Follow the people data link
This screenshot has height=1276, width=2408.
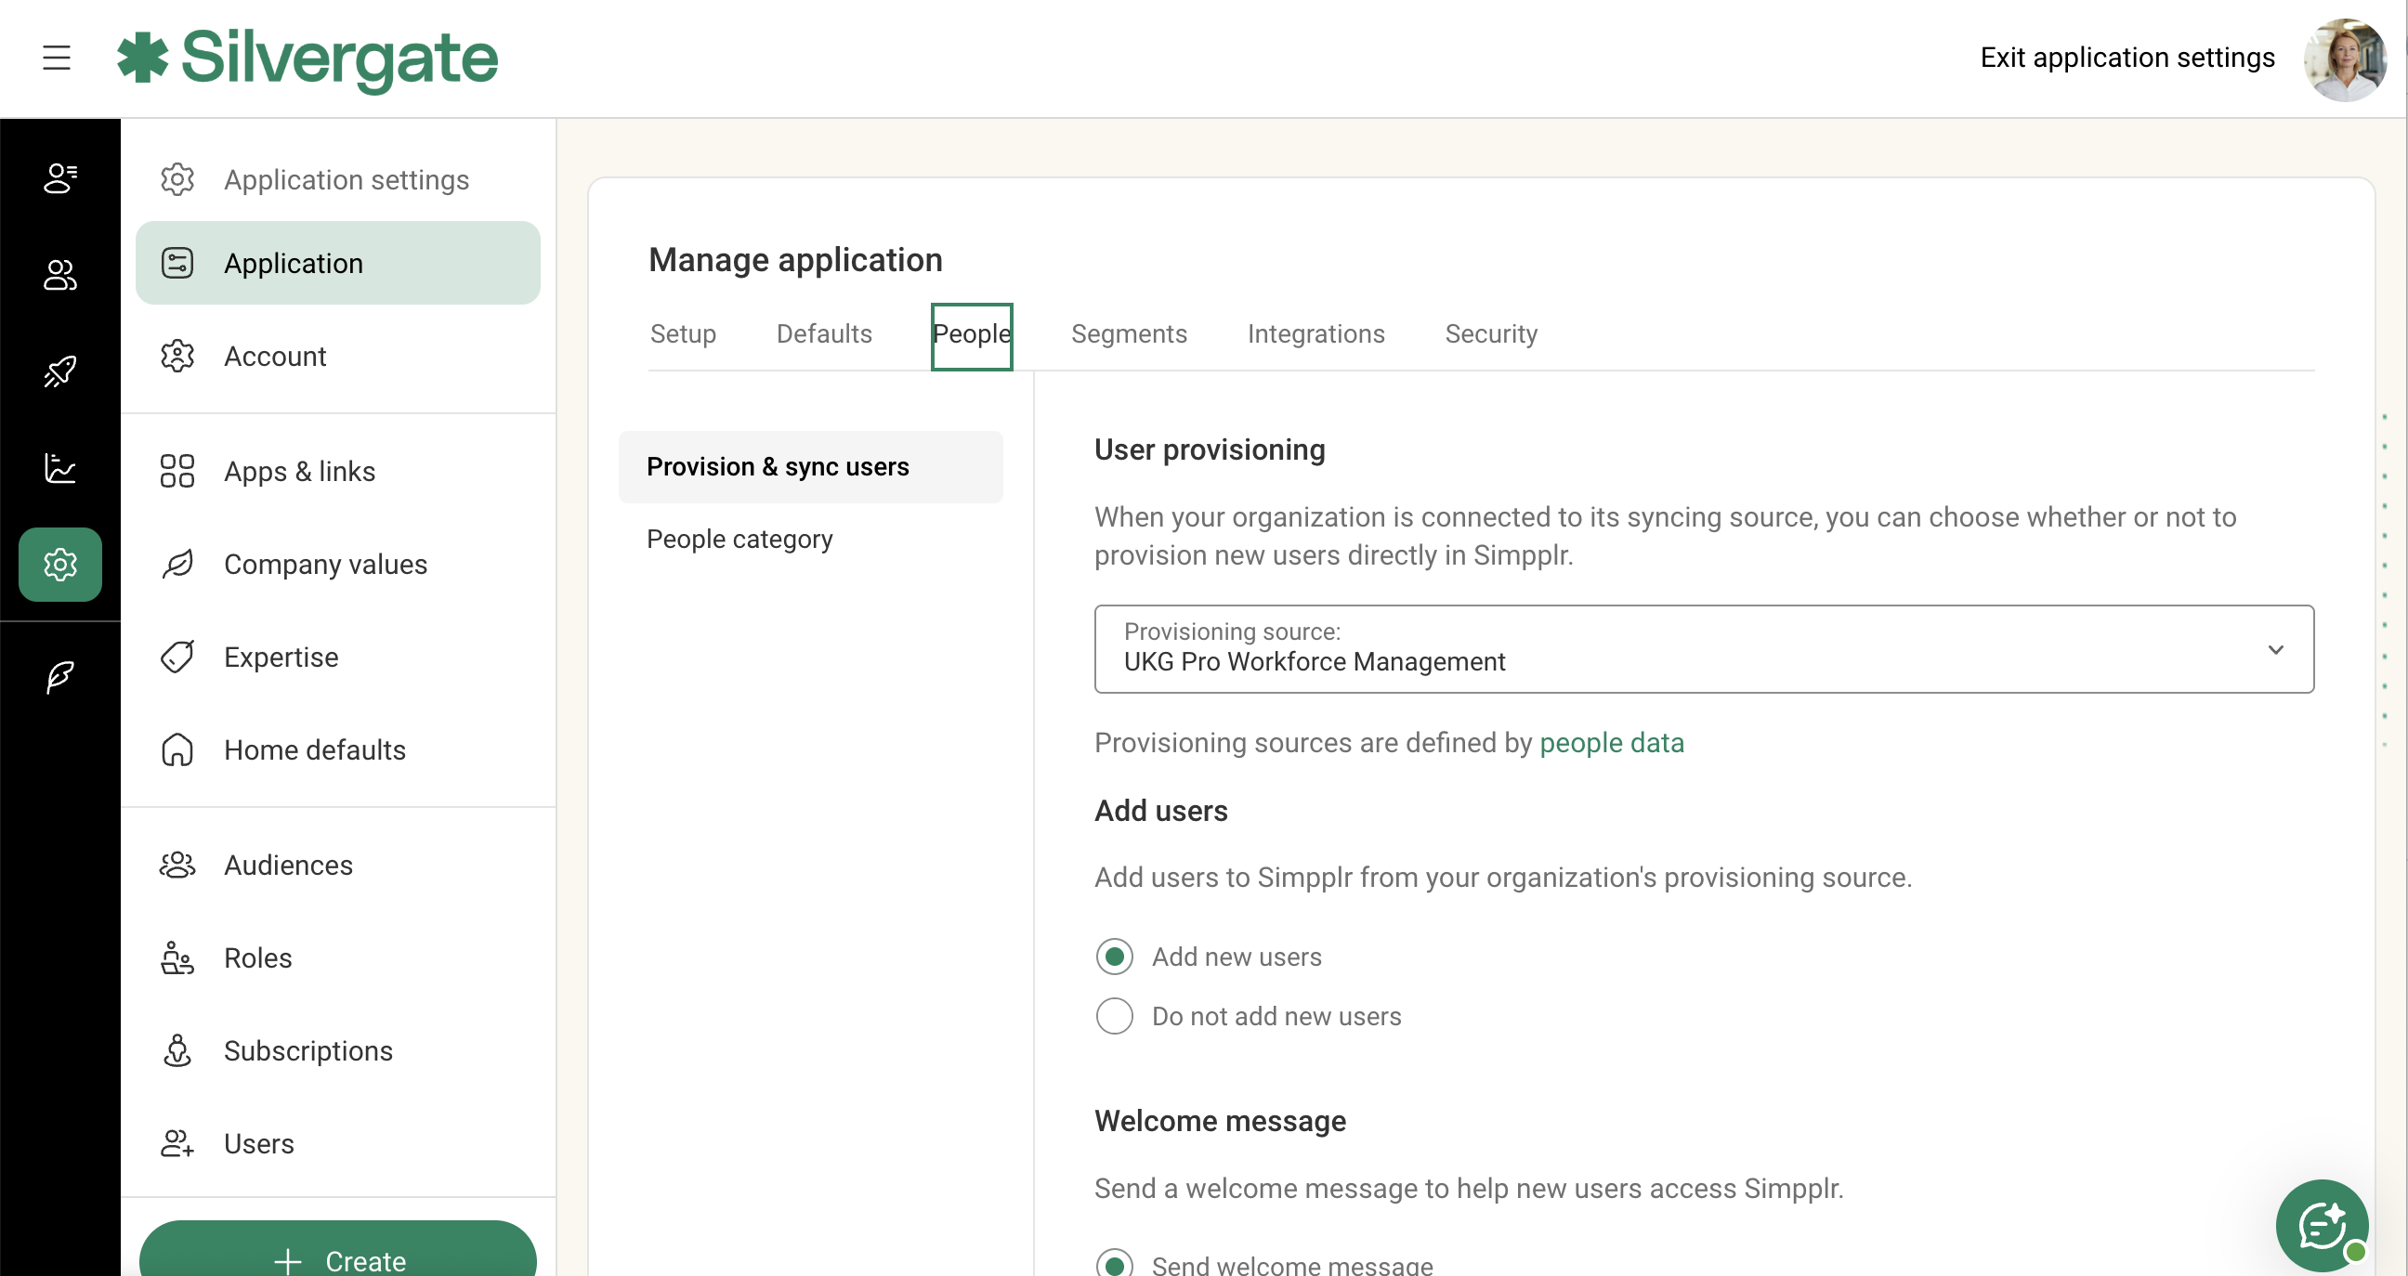click(1612, 742)
